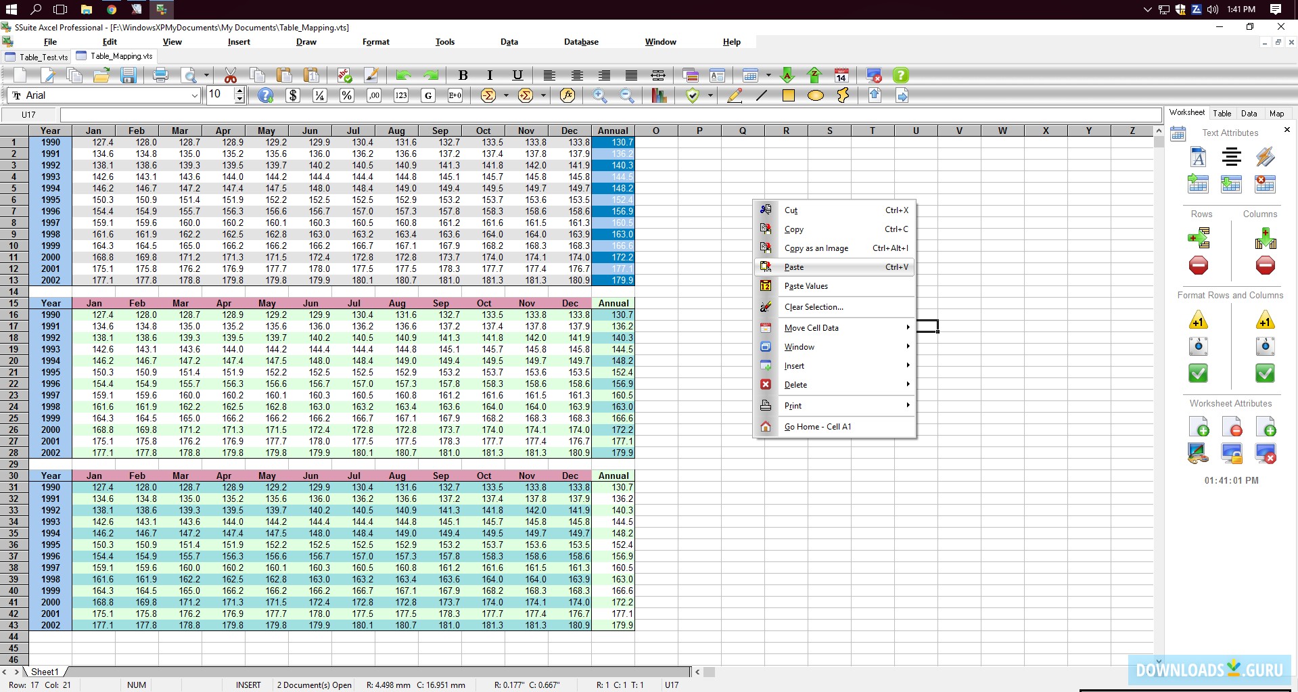Choose Paste Values from the context menu
The width and height of the screenshot is (1298, 692).
[x=806, y=285]
